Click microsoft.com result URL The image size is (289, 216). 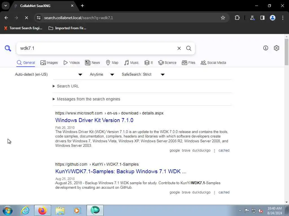(x=109, y=113)
